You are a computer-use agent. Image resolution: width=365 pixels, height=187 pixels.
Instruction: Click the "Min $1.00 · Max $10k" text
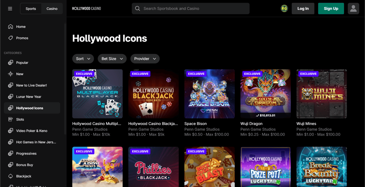(91, 134)
